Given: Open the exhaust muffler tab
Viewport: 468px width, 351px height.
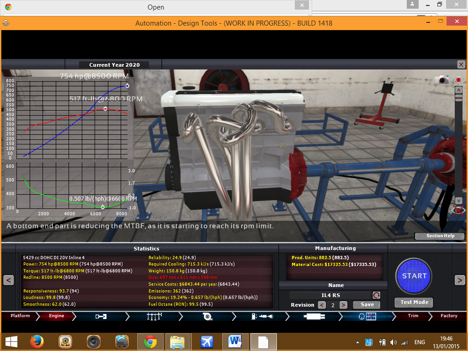Looking at the screenshot, I should click(x=314, y=316).
